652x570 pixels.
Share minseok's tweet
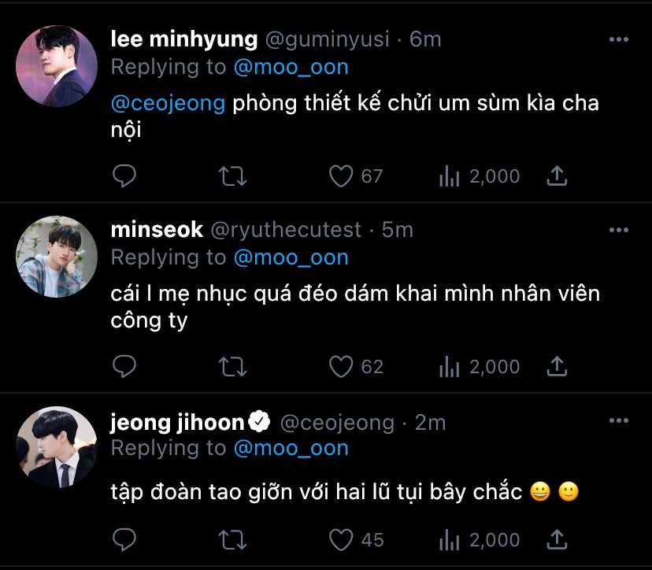(x=557, y=366)
